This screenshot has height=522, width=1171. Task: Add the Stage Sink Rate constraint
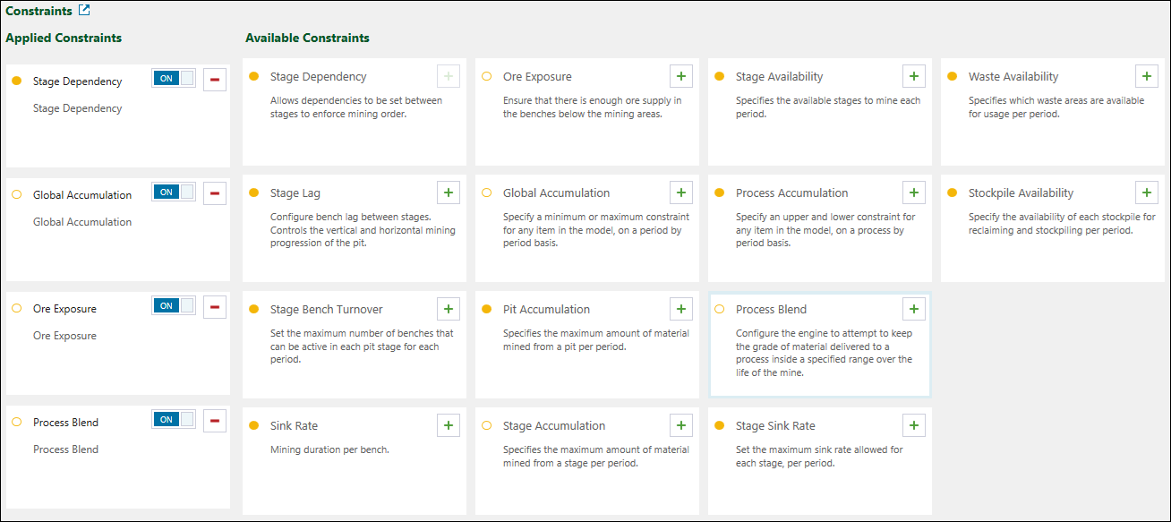[913, 425]
